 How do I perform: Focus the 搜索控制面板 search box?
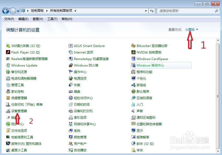pyautogui.click(x=188, y=11)
